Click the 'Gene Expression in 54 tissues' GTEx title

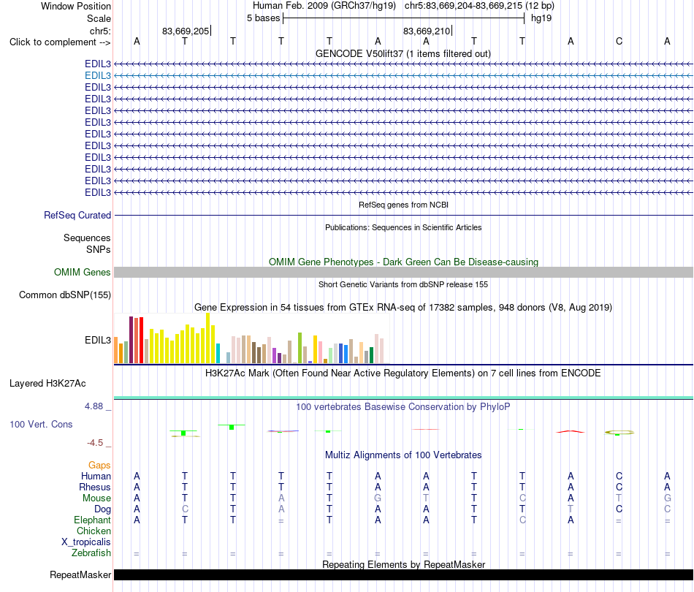(x=403, y=307)
